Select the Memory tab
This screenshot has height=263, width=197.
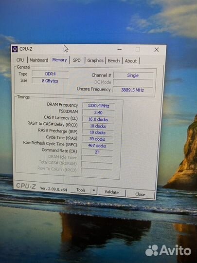59,60
